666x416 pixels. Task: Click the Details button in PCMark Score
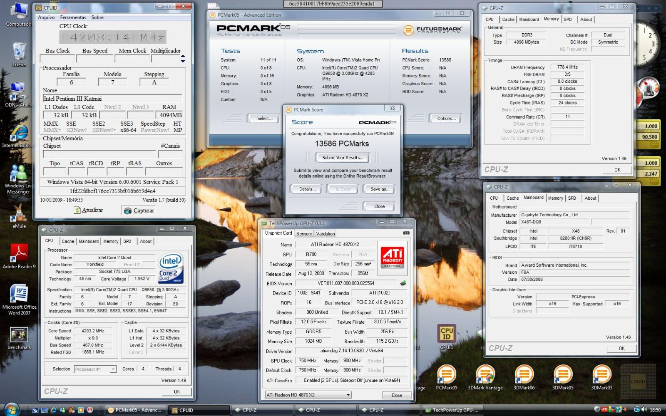[307, 189]
